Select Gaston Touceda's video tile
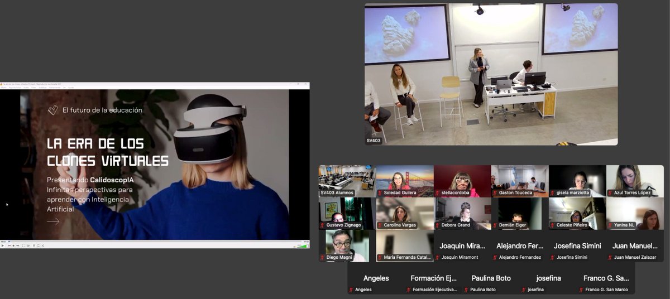The image size is (670, 299). tap(520, 181)
